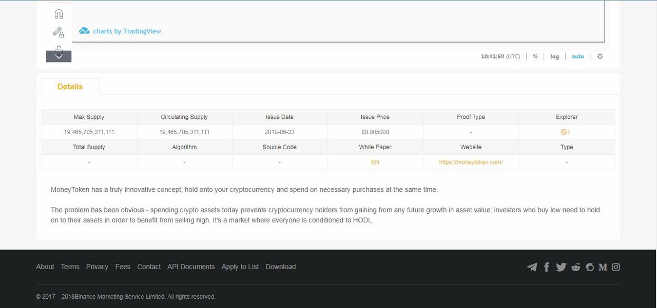Image resolution: width=657 pixels, height=308 pixels.
Task: Follow the charts by TradingView link
Action: pos(127,31)
